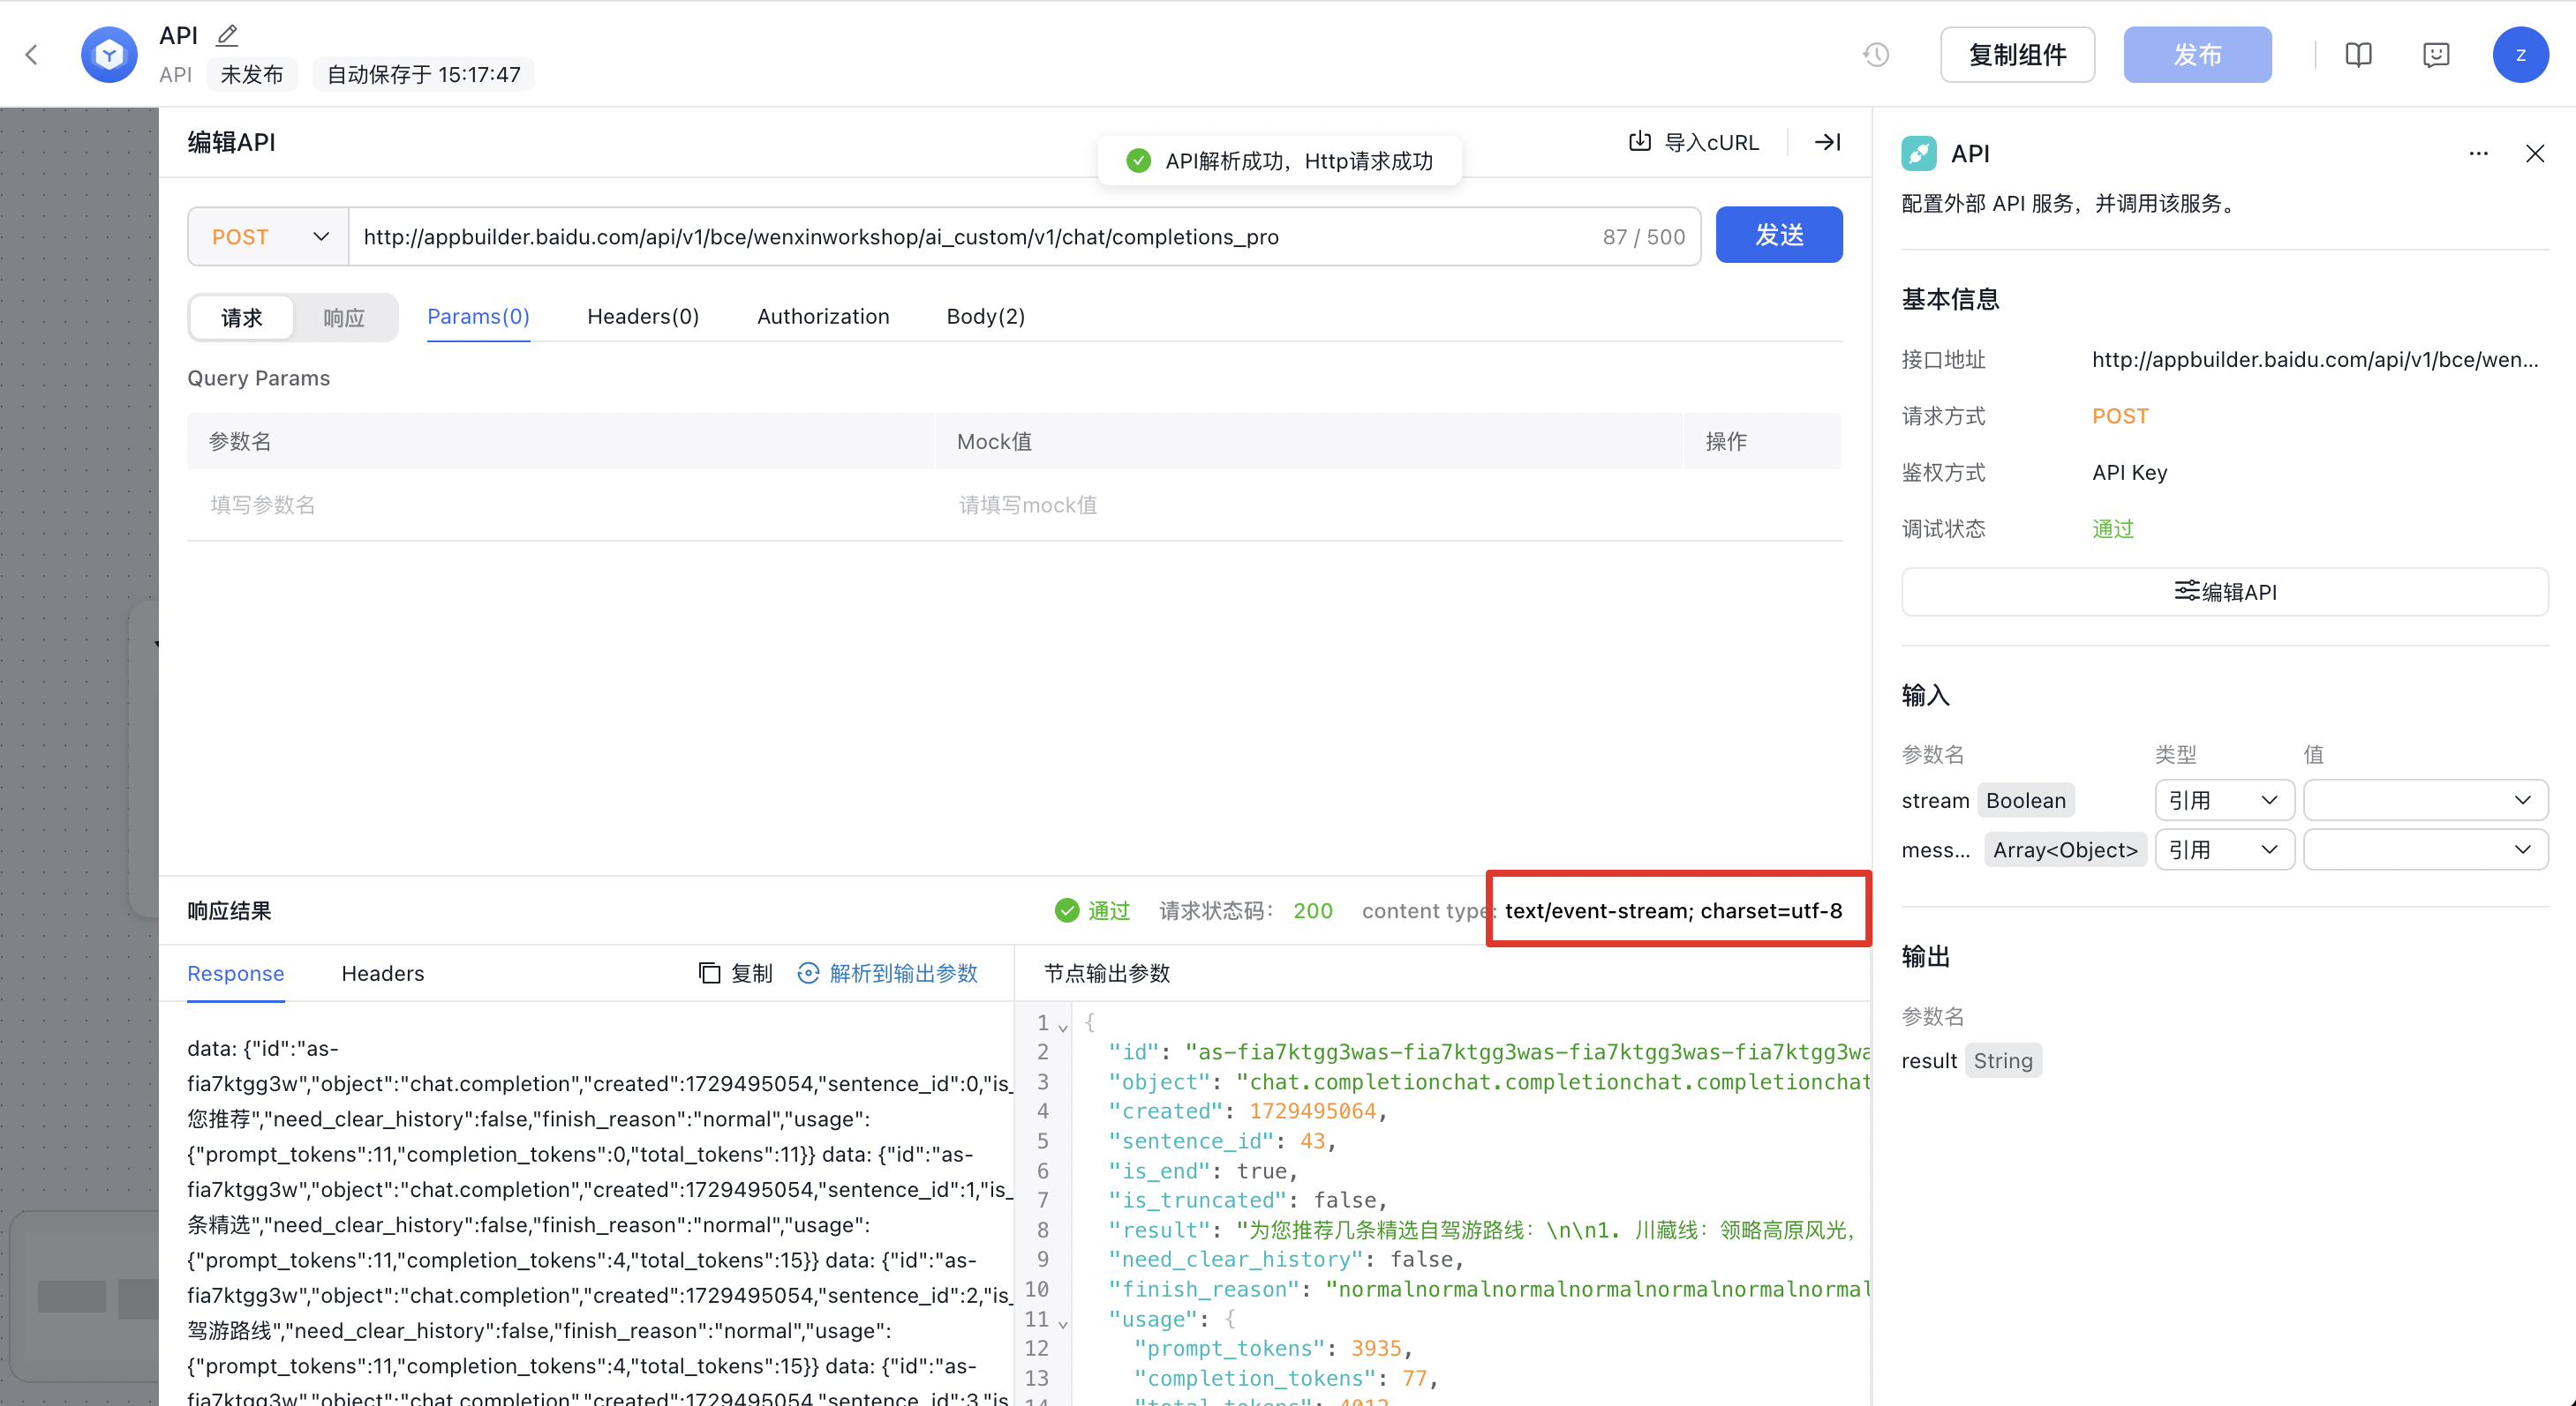
Task: Click the import cURL icon
Action: tap(1640, 142)
